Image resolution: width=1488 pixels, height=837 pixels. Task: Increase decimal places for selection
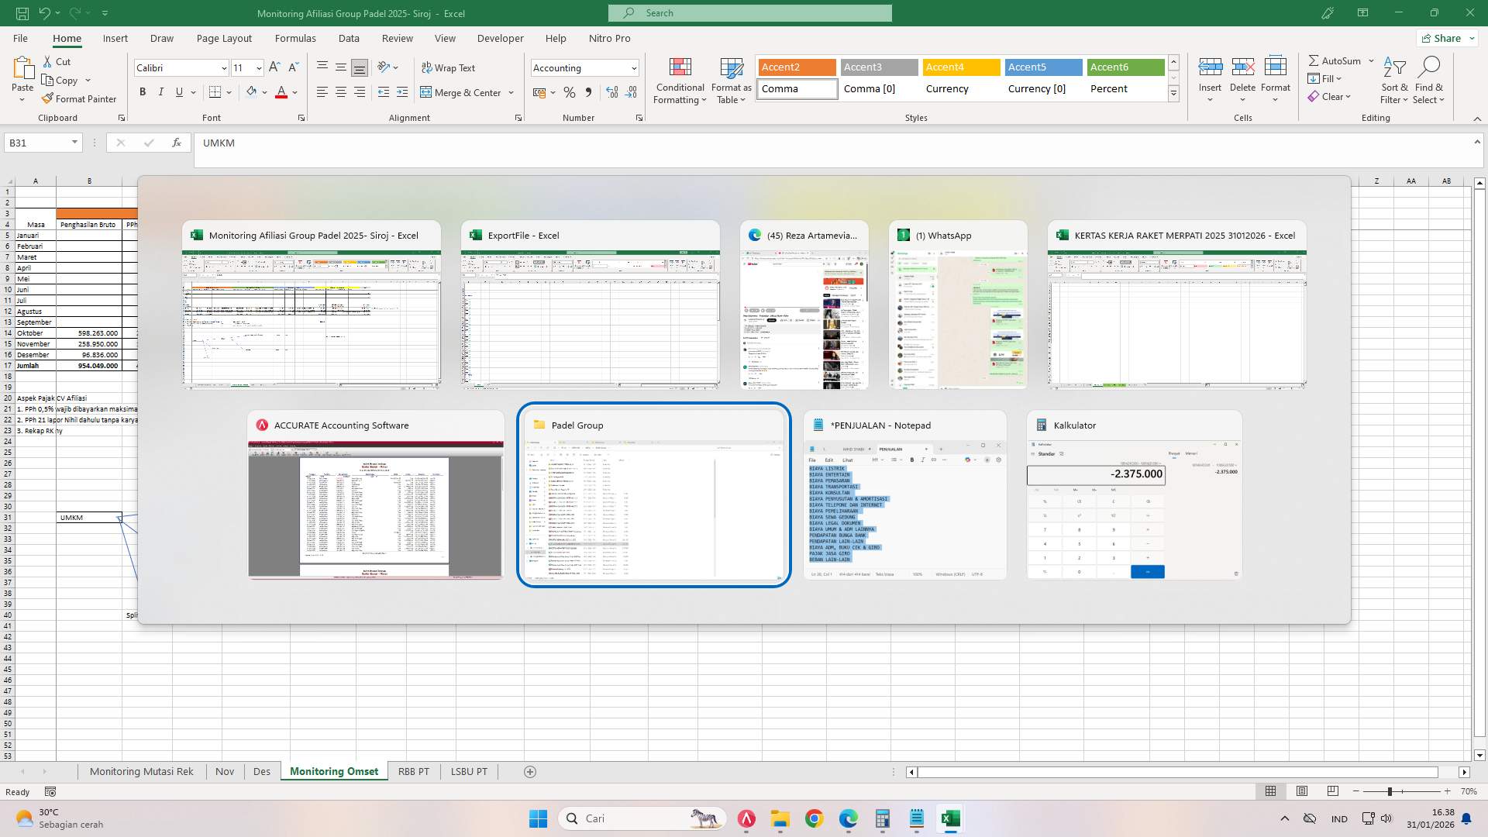coord(611,92)
